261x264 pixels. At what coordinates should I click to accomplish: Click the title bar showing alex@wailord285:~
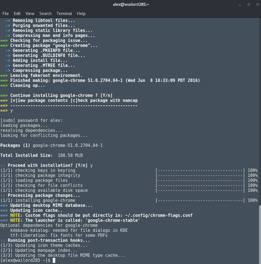130,4
